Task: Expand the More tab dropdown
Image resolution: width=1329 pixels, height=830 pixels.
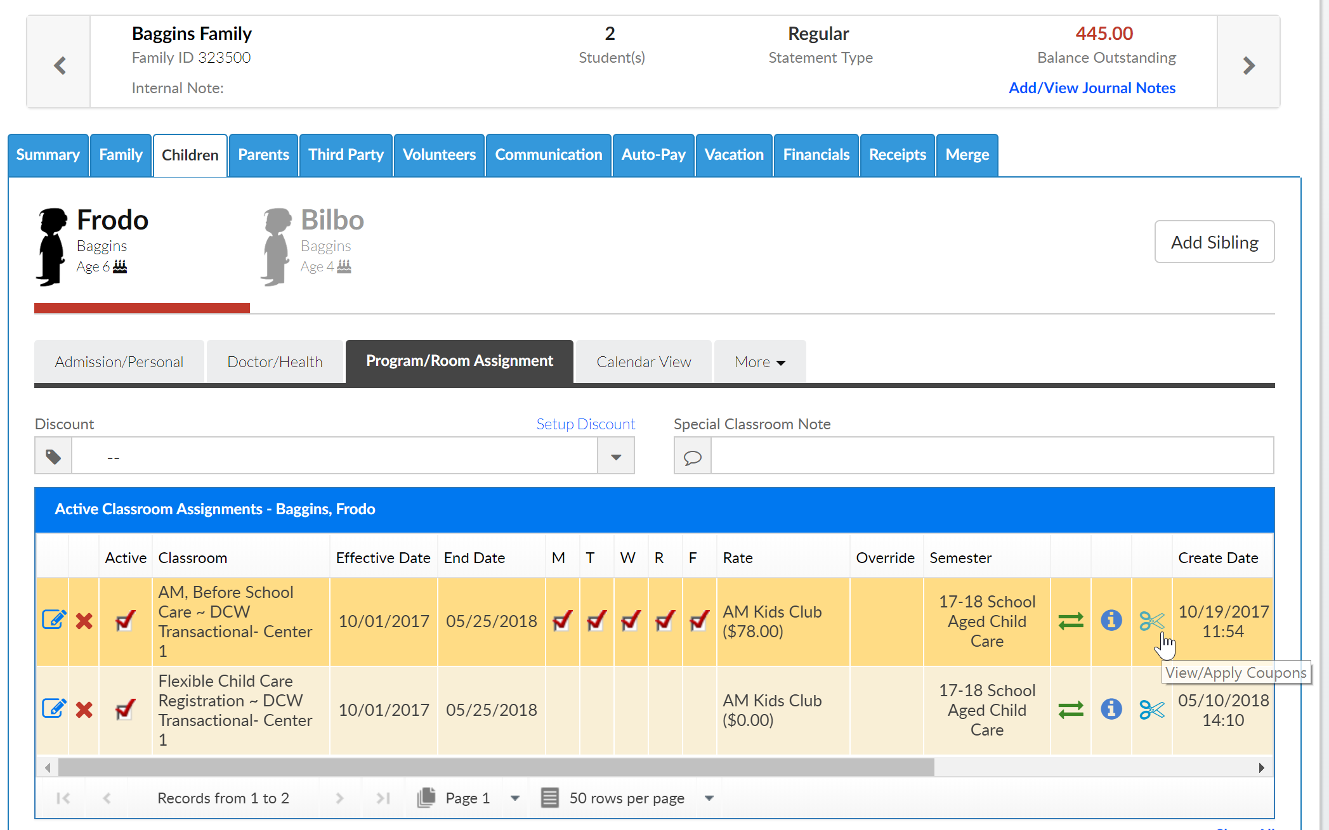Action: coord(759,362)
